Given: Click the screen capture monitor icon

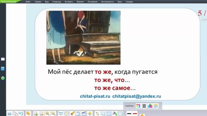Looking at the screenshot, I should [103, 113].
